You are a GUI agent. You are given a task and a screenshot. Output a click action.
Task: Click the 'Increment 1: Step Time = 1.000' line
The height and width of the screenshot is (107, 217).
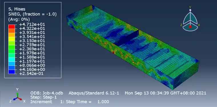(x=70, y=102)
